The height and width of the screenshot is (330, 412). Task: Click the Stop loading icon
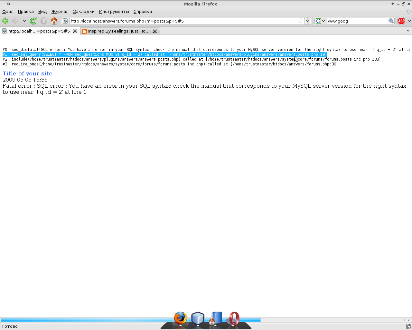(x=44, y=21)
